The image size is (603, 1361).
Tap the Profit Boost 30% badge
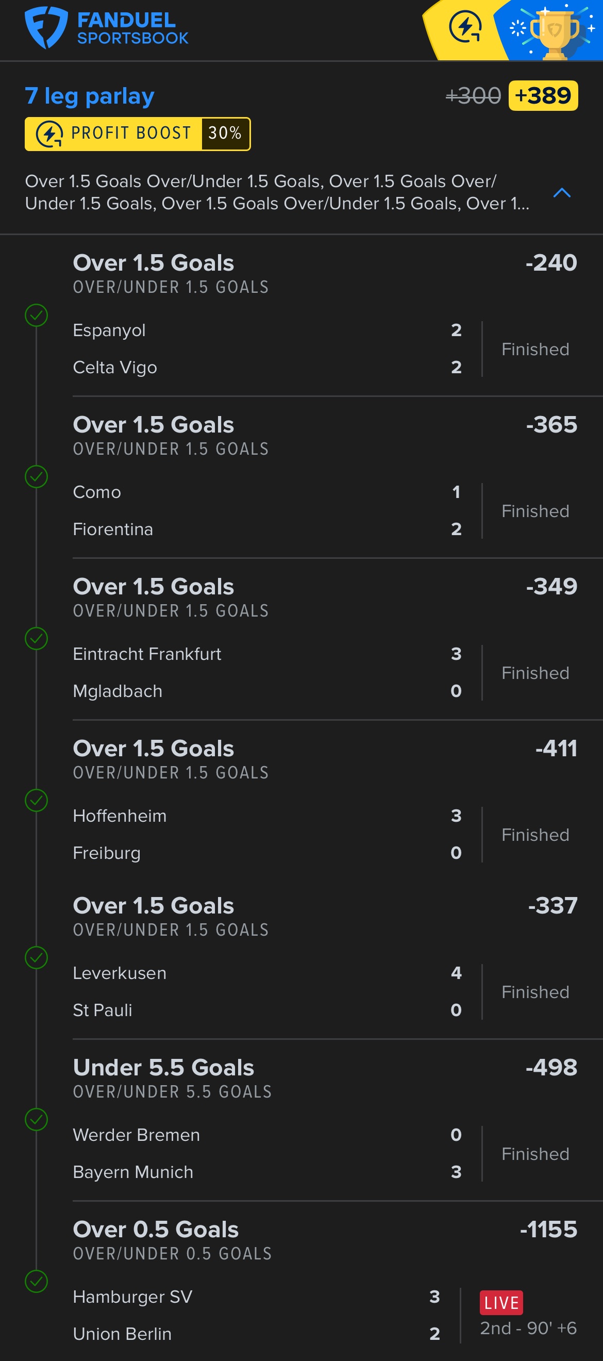pos(137,134)
